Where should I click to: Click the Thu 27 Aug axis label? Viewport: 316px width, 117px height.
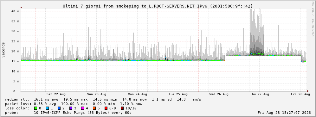tap(260, 94)
